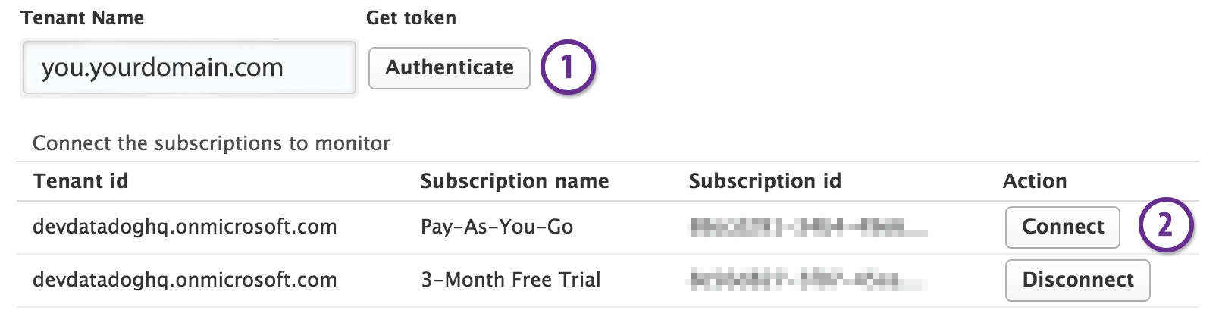This screenshot has height=323, width=1219.
Task: Click the Pay-As-You-Go subscription name
Action: click(497, 227)
